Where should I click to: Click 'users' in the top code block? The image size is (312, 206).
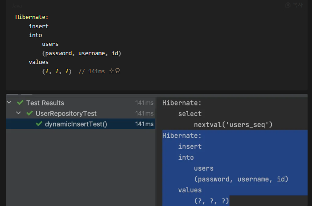[x=50, y=44]
